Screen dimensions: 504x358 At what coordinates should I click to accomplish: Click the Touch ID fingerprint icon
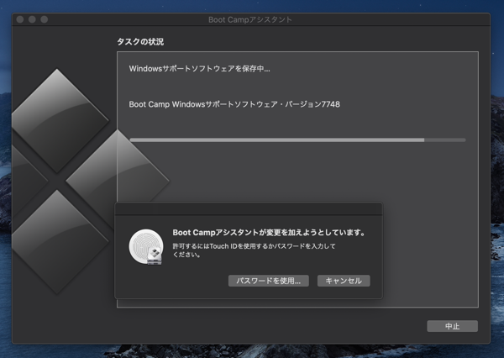(146, 247)
